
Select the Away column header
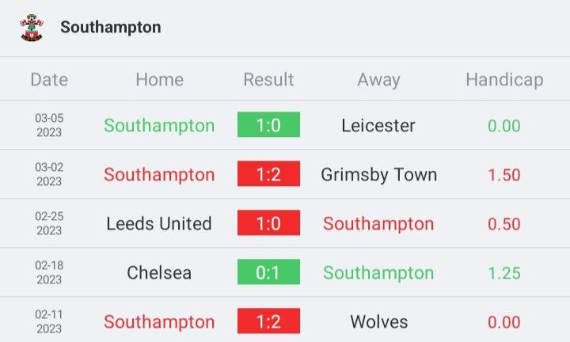[378, 80]
